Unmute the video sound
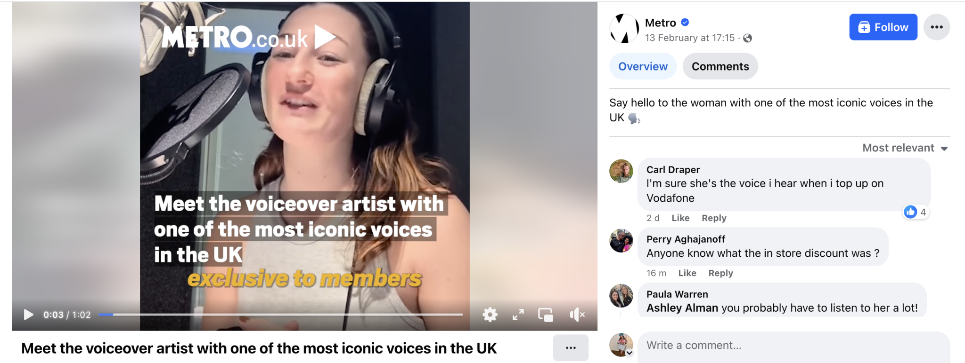The width and height of the screenshot is (965, 363). 577,315
